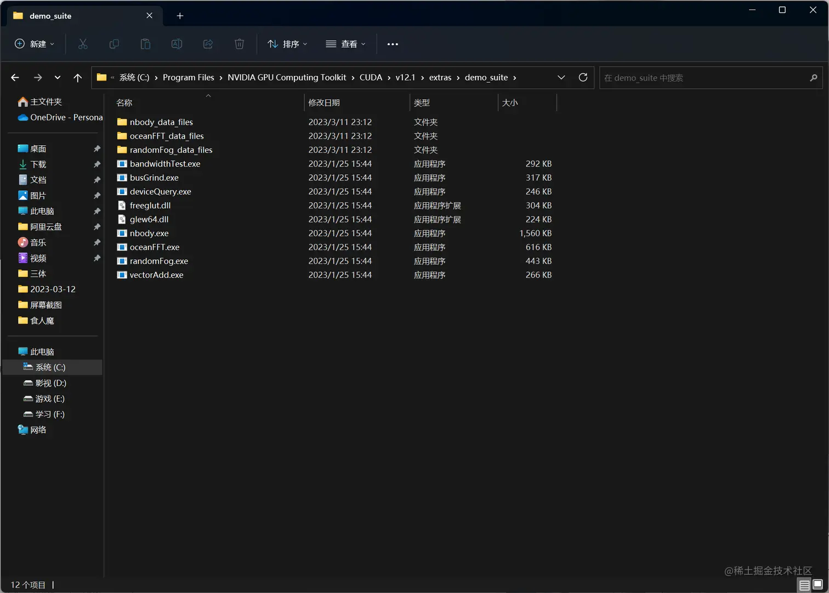
Task: Go forward with the right arrow
Action: pos(37,77)
